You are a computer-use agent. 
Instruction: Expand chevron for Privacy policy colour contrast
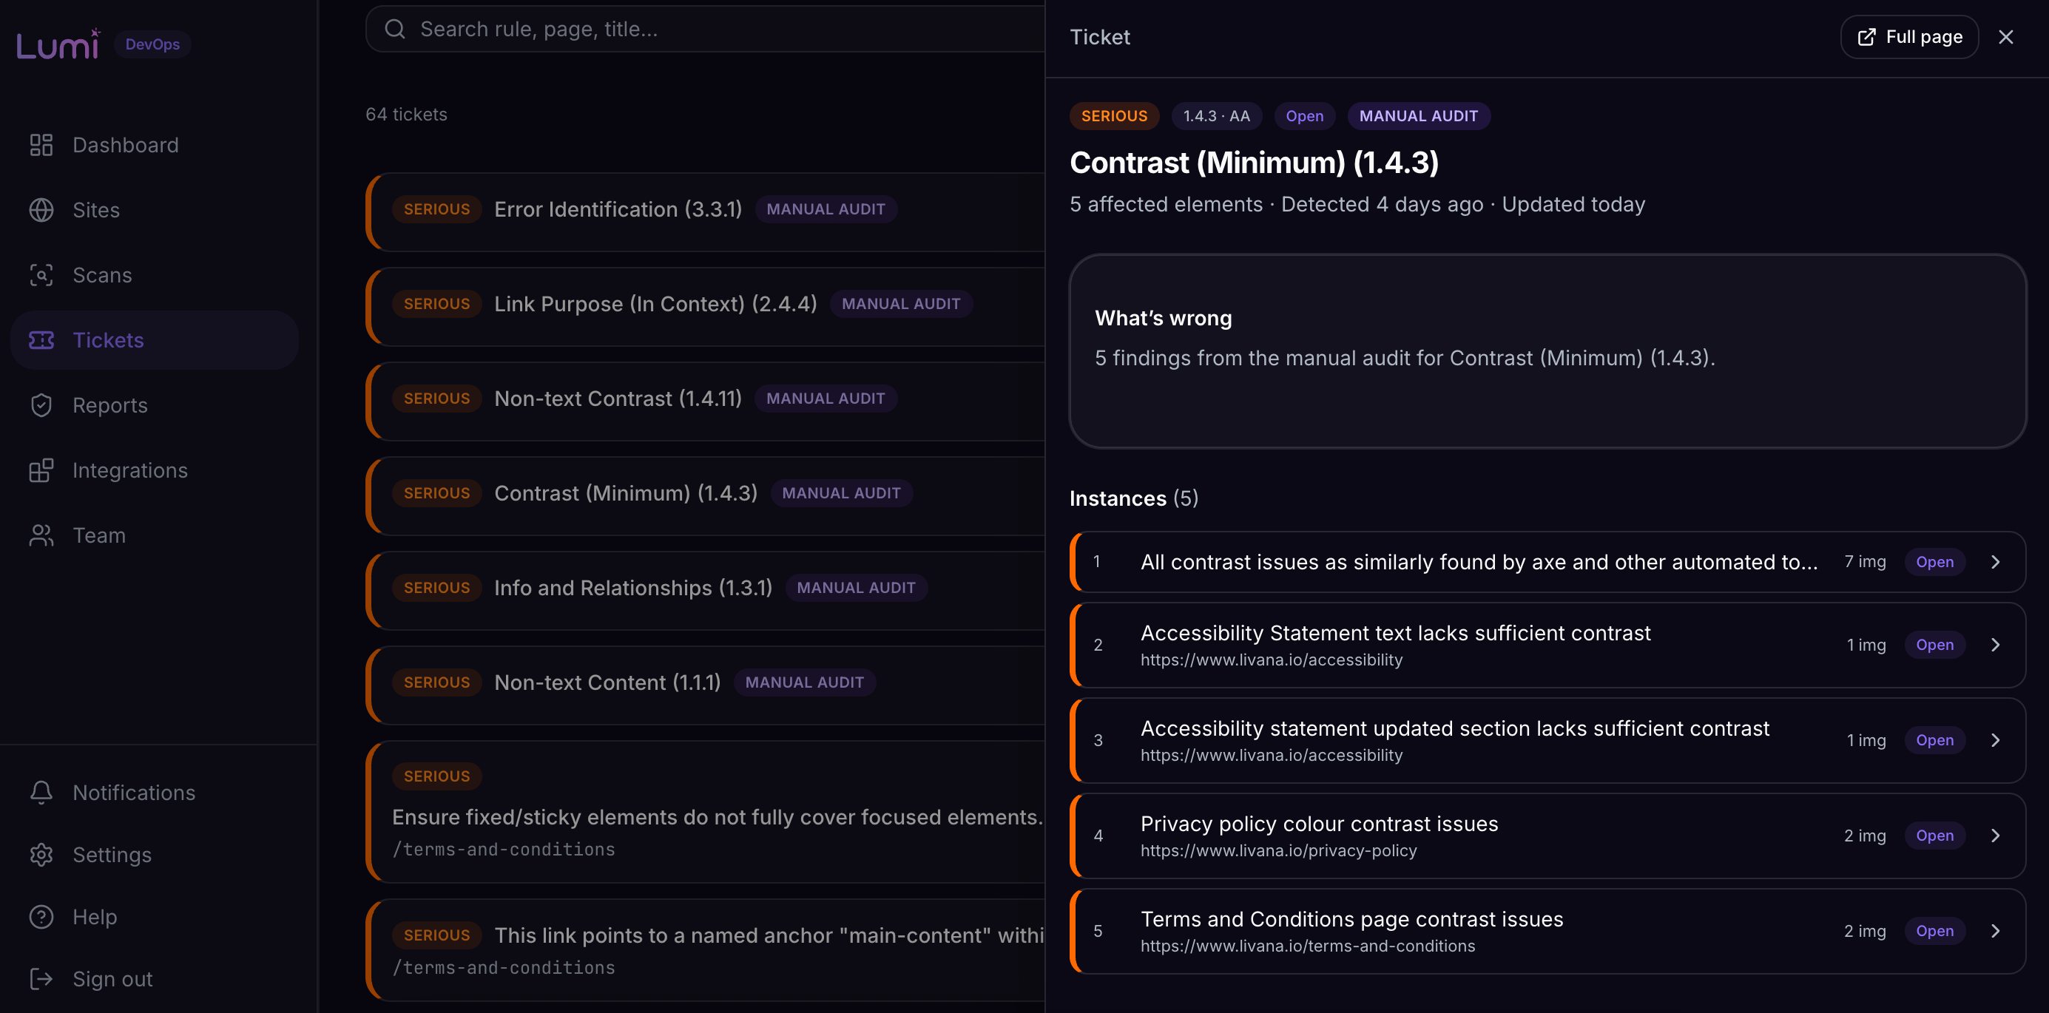point(1995,836)
